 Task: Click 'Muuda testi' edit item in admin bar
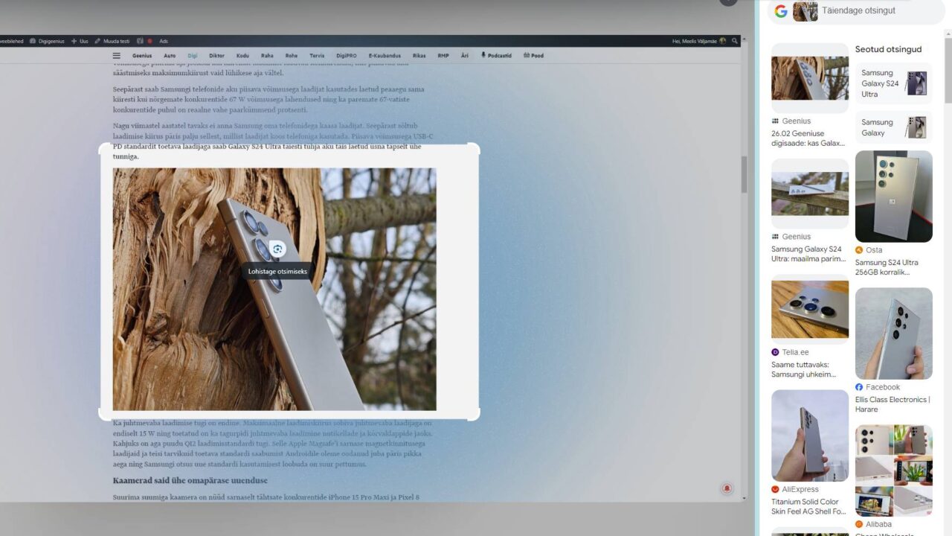pos(112,41)
